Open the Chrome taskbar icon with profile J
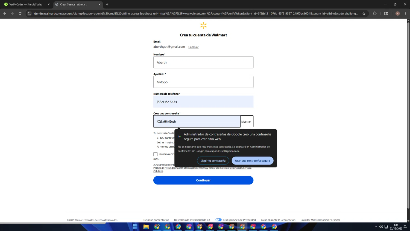This screenshot has width=410, height=231. 168,227
